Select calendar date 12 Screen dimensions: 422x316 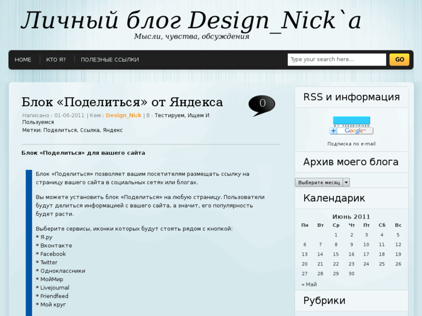[x=398, y=245]
